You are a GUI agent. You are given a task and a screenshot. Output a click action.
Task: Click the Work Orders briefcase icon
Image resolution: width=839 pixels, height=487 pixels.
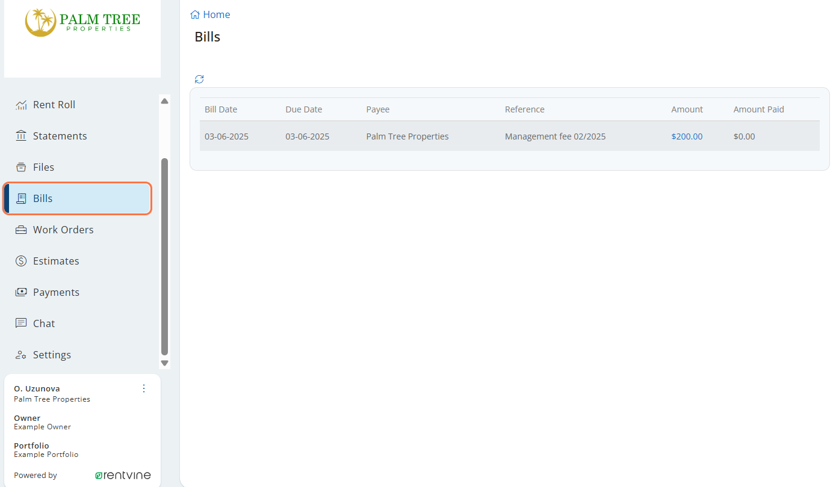21,230
